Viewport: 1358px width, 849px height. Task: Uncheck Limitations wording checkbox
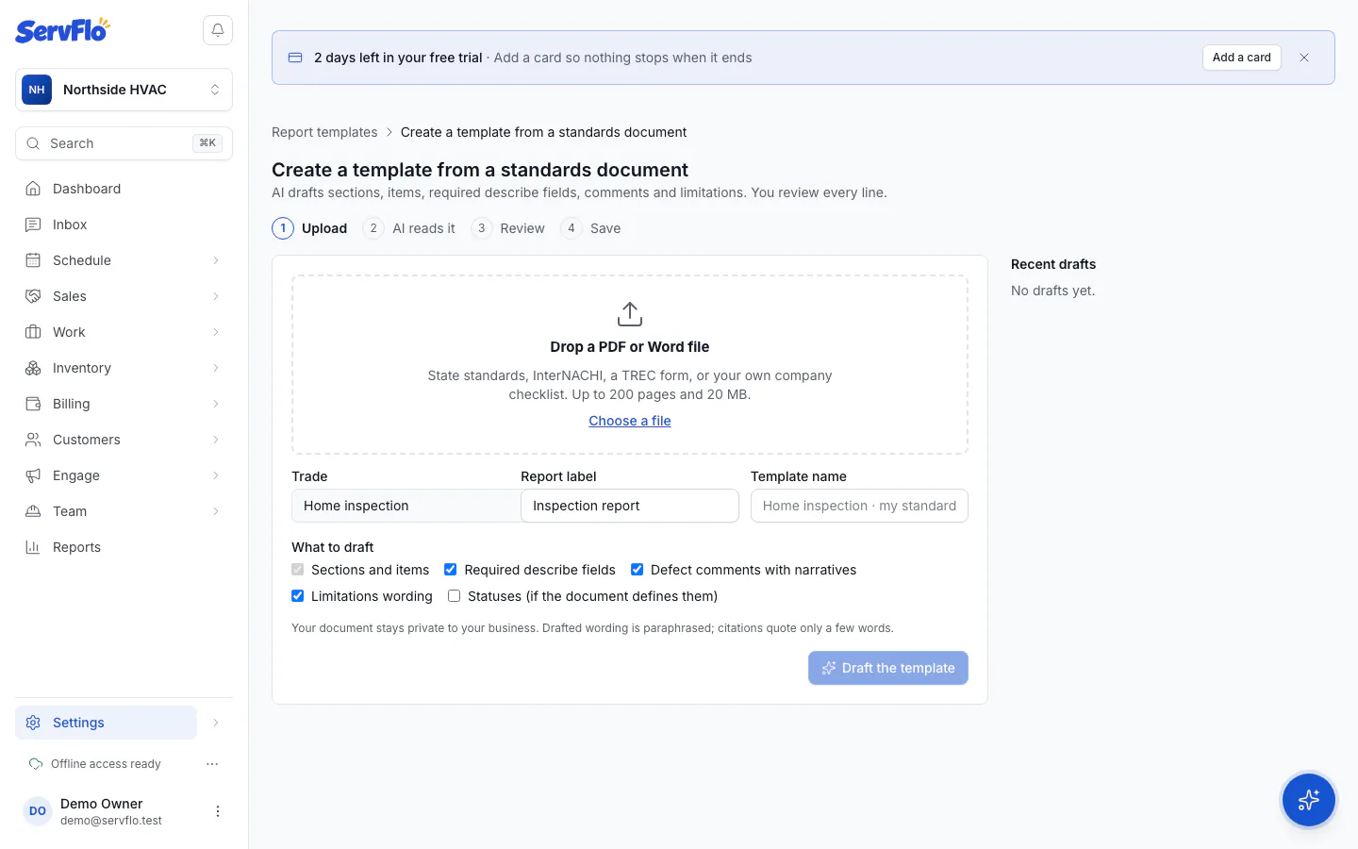pyautogui.click(x=298, y=596)
